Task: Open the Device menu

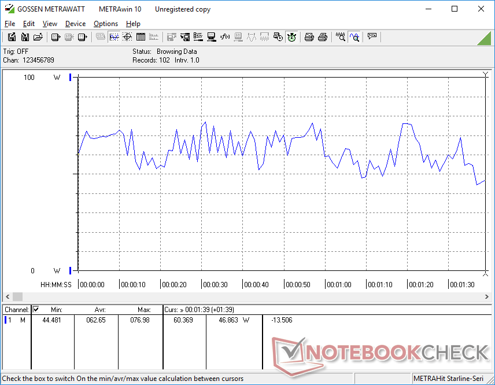Action: (75, 24)
